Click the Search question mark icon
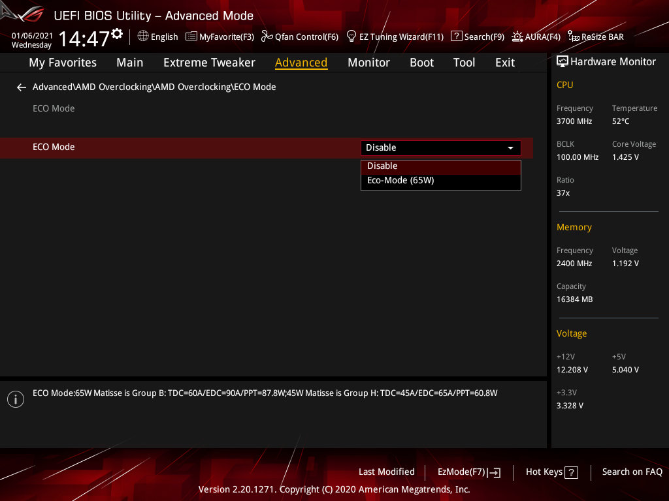 [x=456, y=37]
